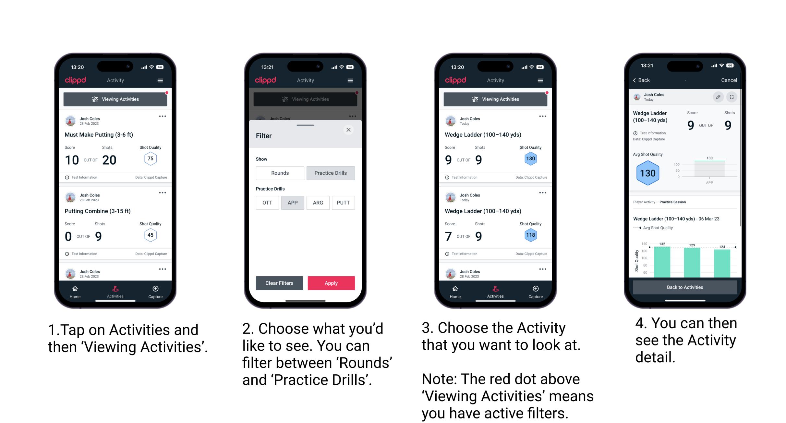Tap the Apply button in filter modal

tap(331, 283)
